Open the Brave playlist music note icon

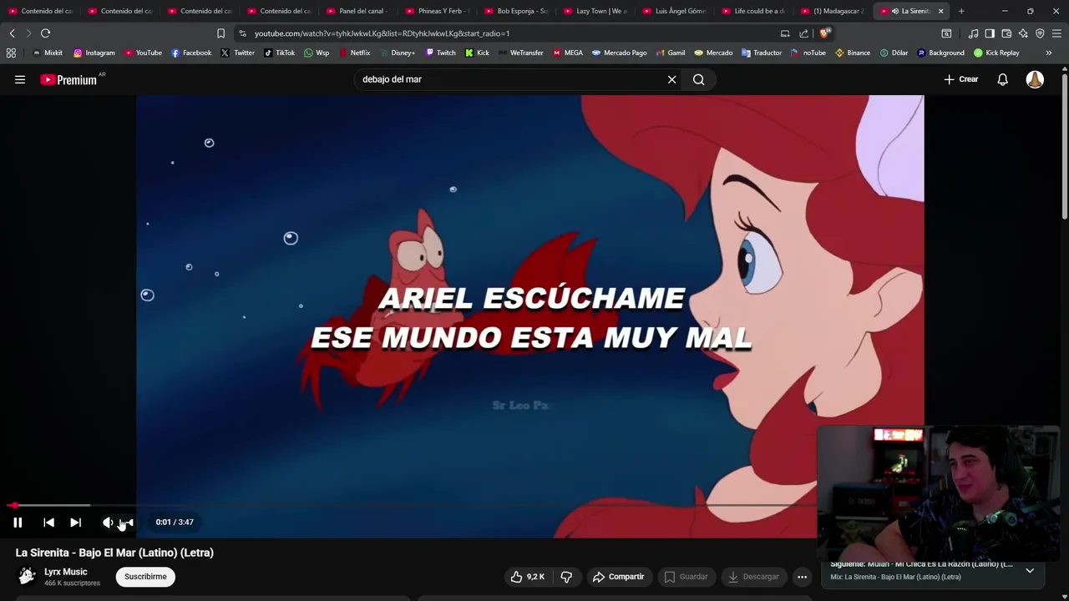(x=973, y=33)
